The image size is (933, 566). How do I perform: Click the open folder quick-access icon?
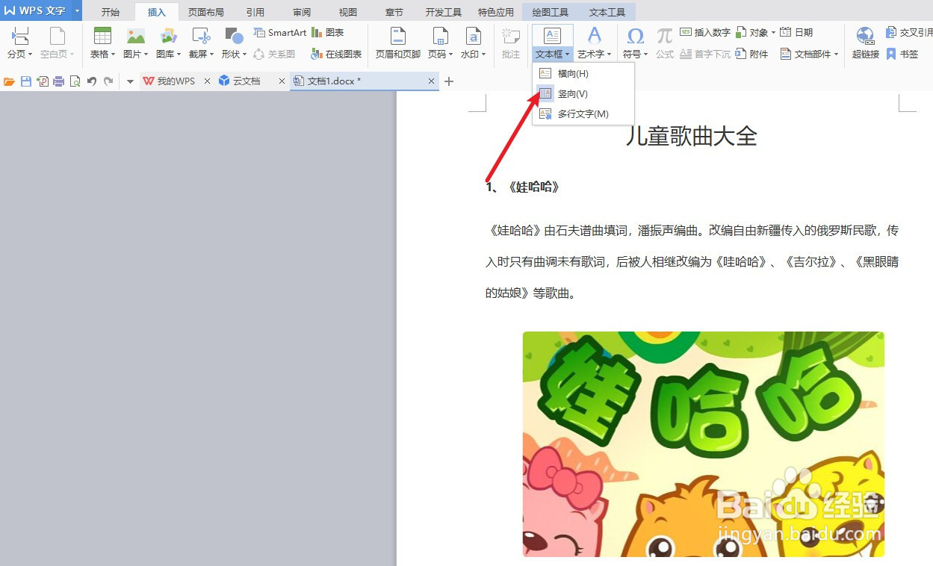(x=10, y=81)
